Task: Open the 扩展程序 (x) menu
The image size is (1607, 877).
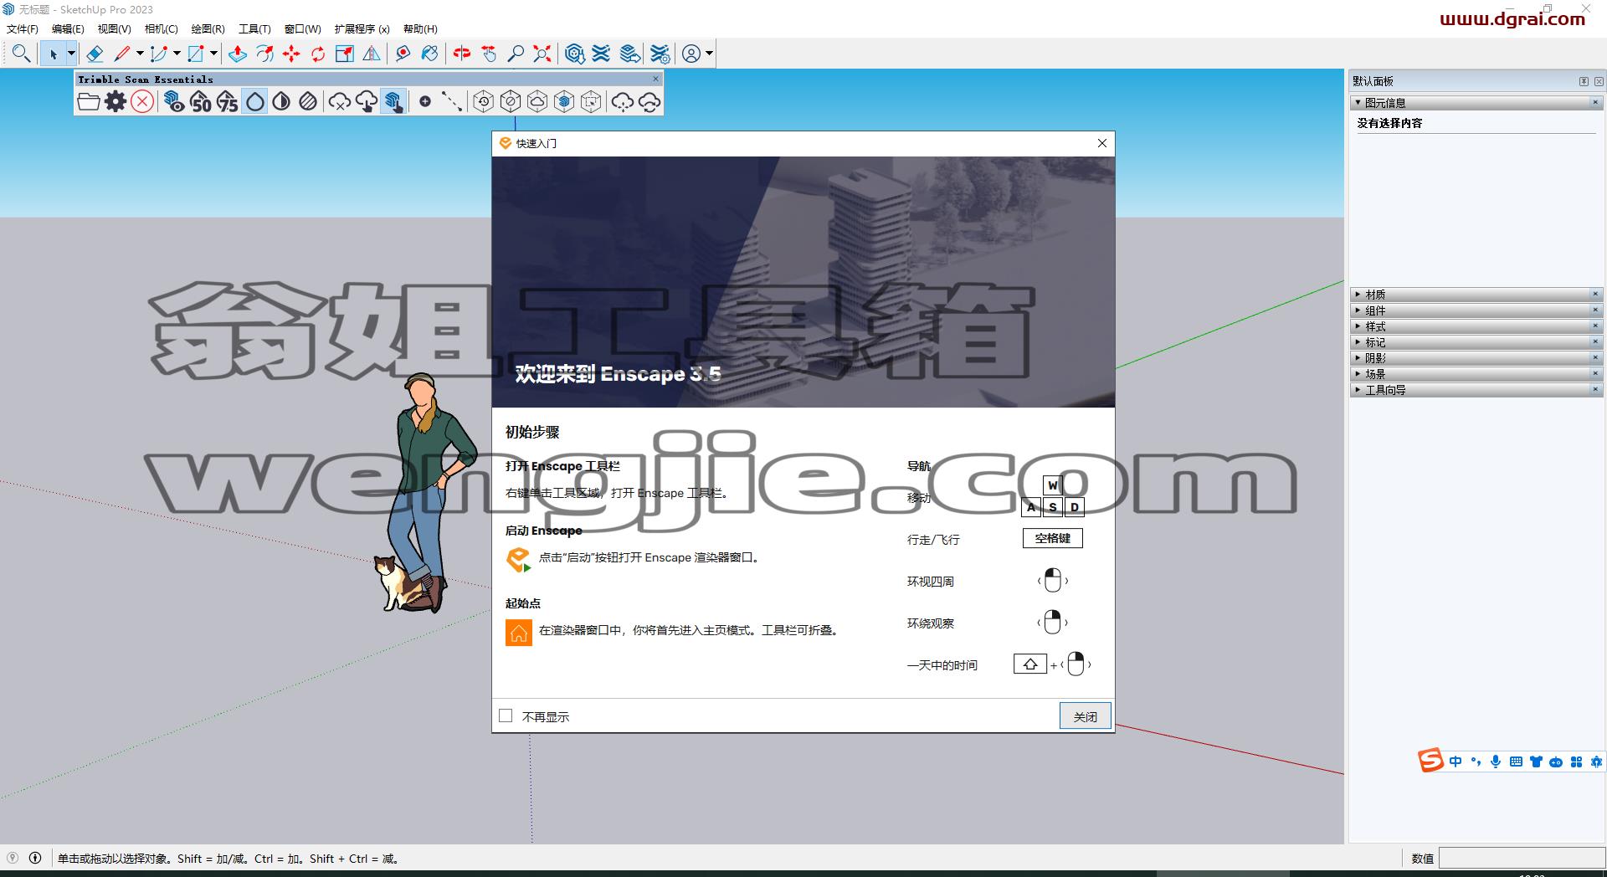Action: (x=362, y=29)
